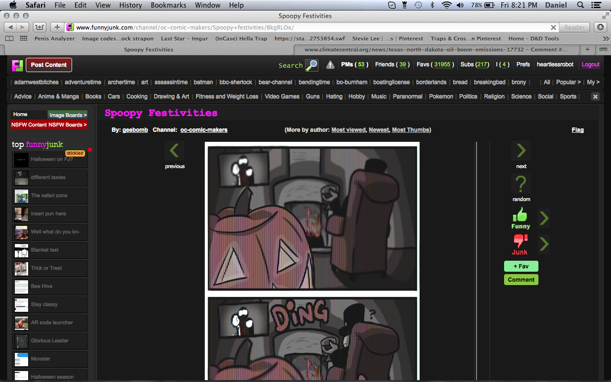
Task: Open the warning triangle alerts icon
Action: coord(330,65)
